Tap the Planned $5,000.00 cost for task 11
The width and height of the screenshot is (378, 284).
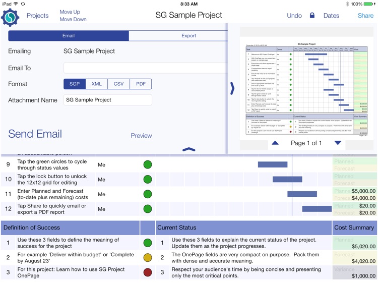pyautogui.click(x=363, y=191)
